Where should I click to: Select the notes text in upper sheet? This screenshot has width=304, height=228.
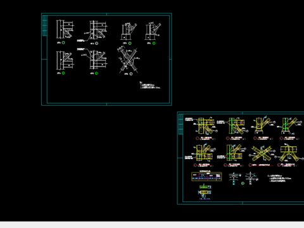pos(150,85)
